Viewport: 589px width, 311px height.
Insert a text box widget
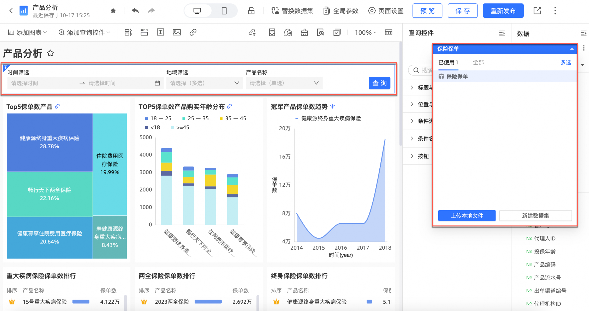pos(160,32)
